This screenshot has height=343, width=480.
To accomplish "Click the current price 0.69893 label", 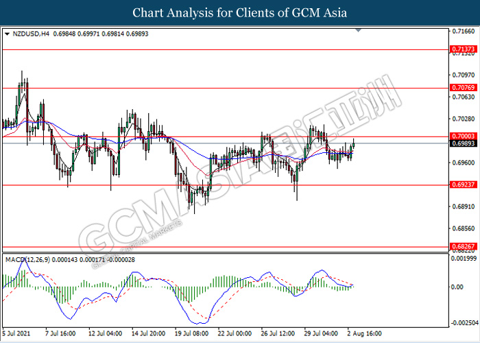I will [464, 143].
